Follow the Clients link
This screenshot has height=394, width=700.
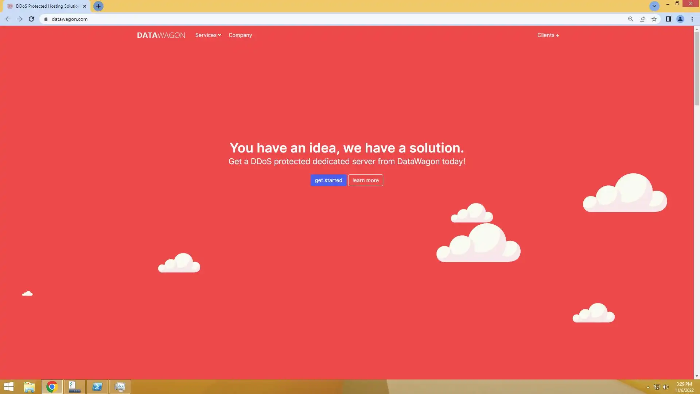click(x=548, y=35)
